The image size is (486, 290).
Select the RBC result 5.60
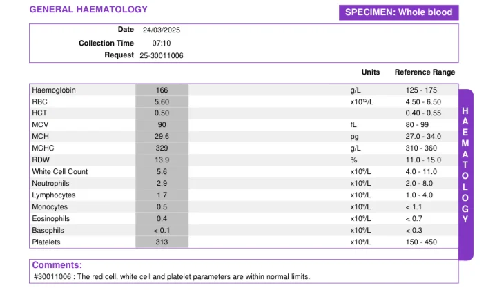(162, 101)
